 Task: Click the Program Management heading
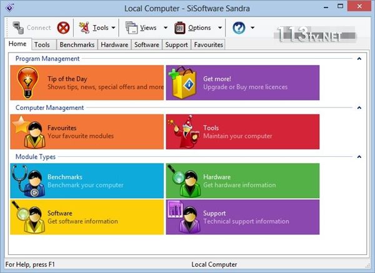47,59
